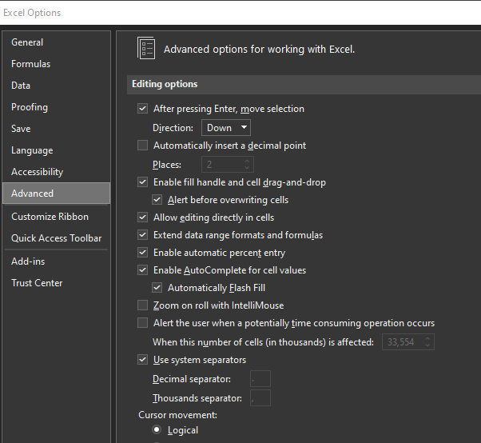Toggle 'After pressing Enter, move selection' checkbox
This screenshot has width=481, height=443.
coord(143,109)
